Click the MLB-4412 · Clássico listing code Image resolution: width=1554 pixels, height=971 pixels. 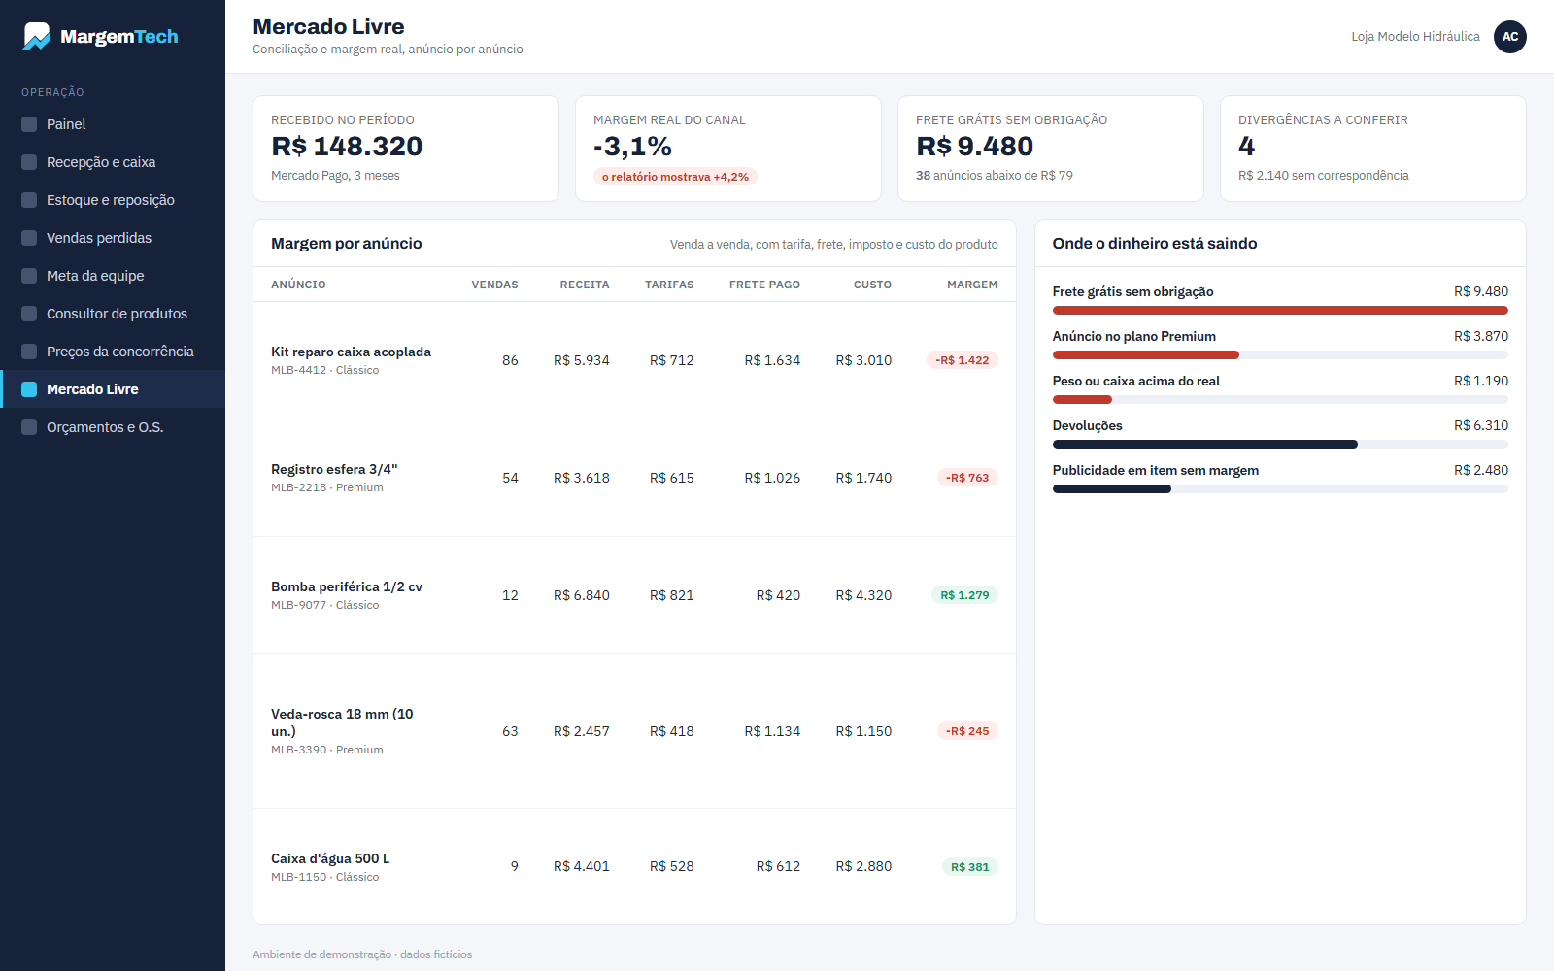coord(324,370)
